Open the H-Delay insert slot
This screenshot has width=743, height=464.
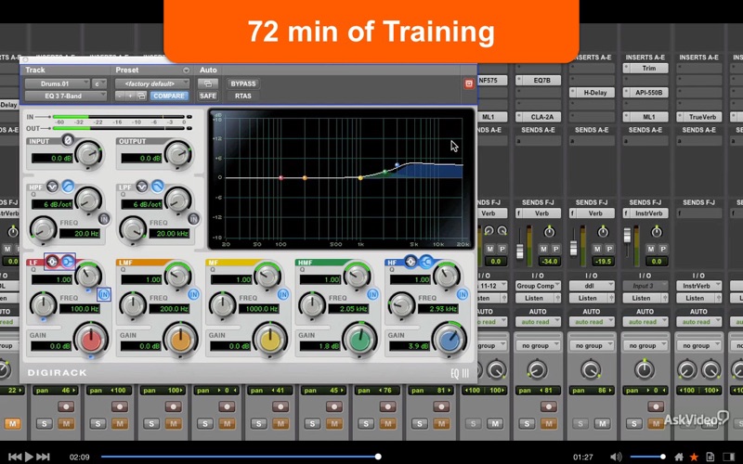[592, 93]
